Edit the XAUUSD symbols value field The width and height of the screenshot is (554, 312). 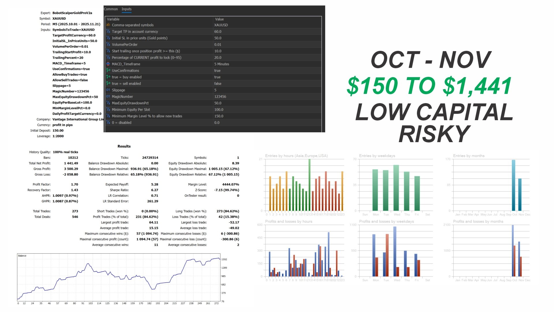point(221,25)
